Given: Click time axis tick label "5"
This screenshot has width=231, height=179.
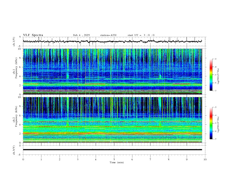Looking at the screenshot, I should [114, 159].
